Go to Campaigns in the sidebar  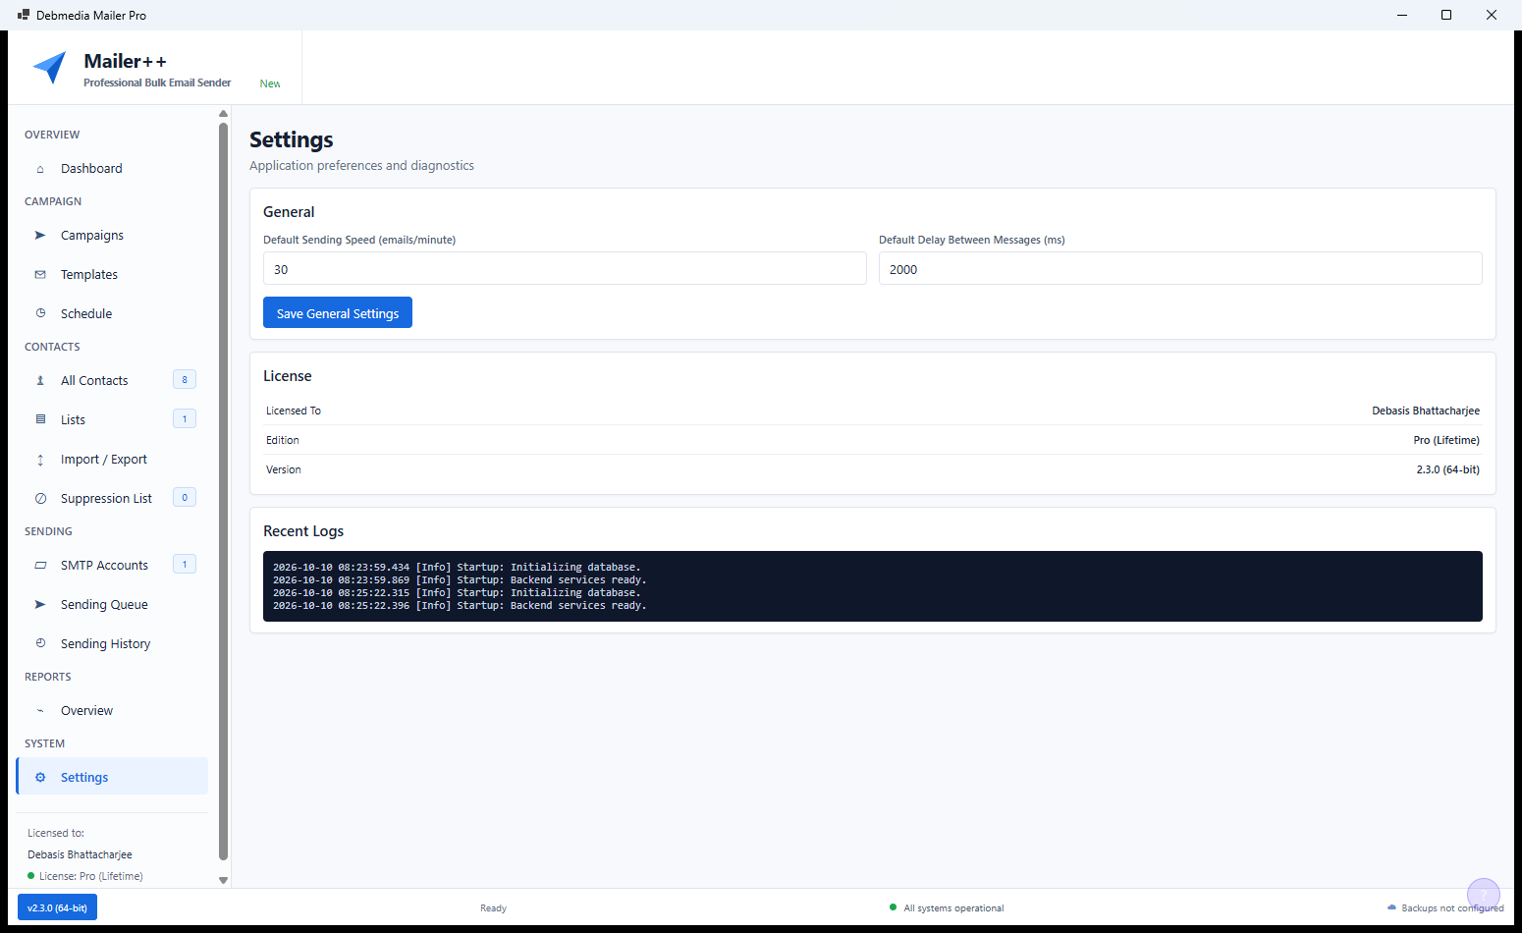pyautogui.click(x=112, y=236)
